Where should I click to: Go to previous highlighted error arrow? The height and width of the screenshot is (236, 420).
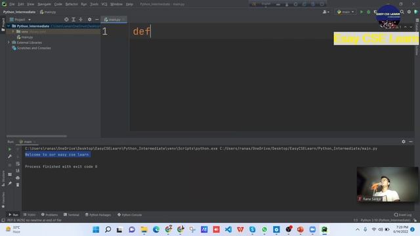(406, 27)
